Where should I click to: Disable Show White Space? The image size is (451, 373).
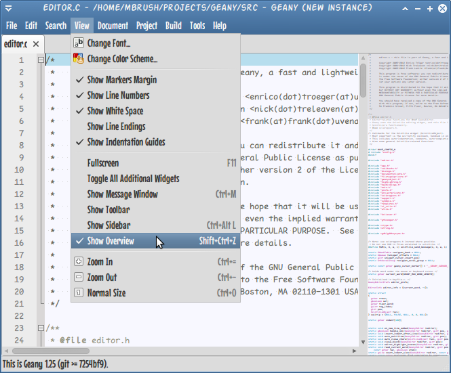(155, 110)
